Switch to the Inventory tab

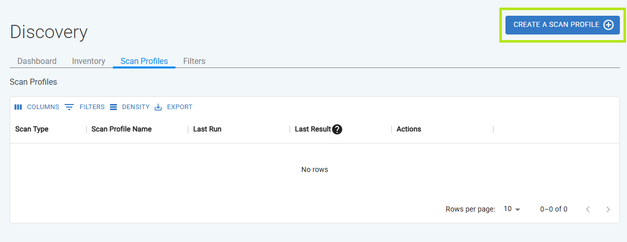click(x=88, y=61)
